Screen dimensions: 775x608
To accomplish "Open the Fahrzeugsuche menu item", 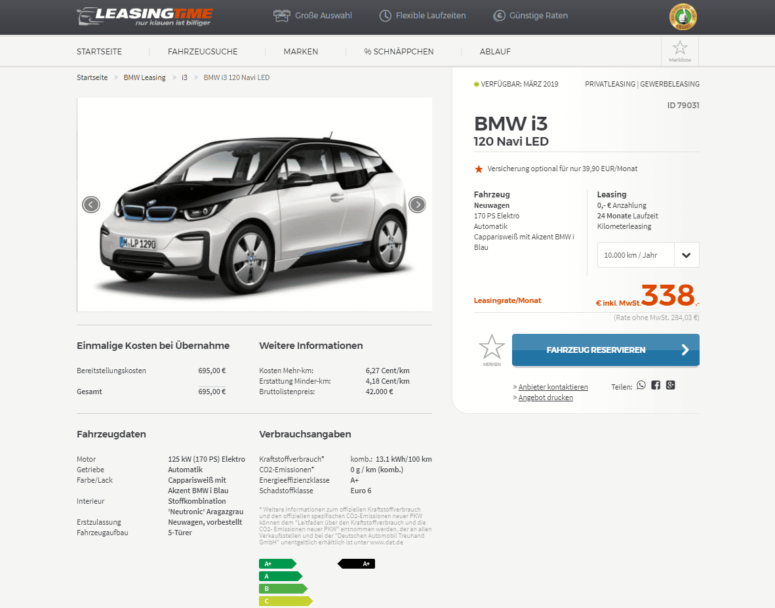I will [203, 51].
